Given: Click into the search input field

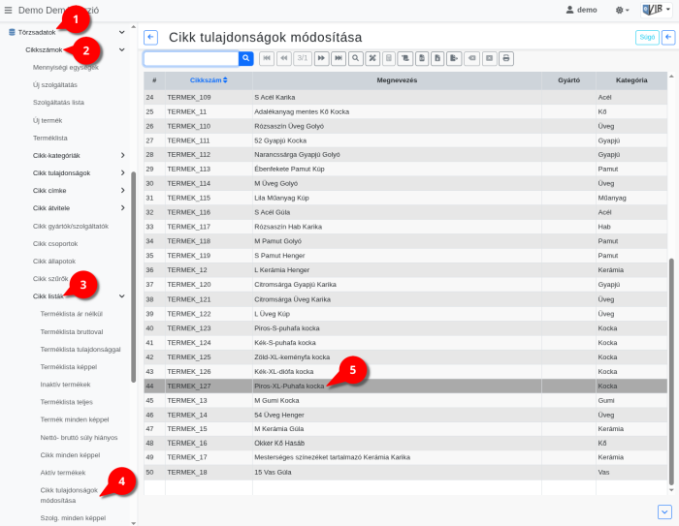Looking at the screenshot, I should [191, 58].
